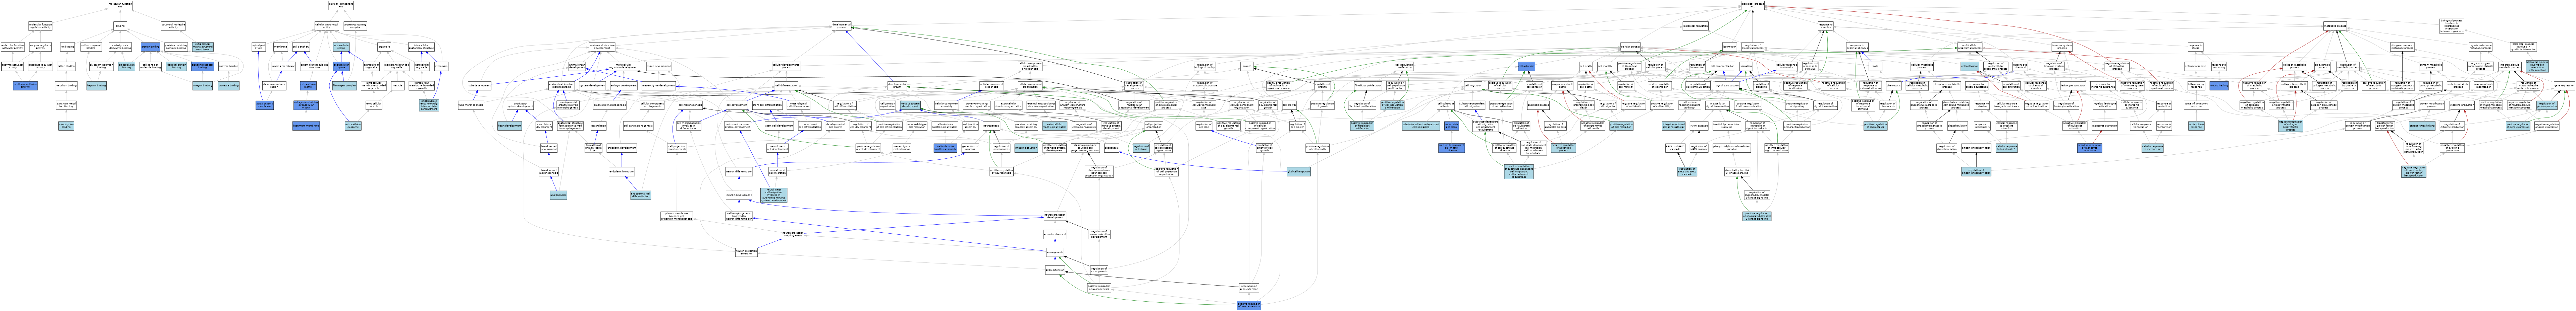Screen dimensions: 2576x311
Task: Click 'positive regulation of fibroblast proliferation' node
Action: [x=1362, y=126]
